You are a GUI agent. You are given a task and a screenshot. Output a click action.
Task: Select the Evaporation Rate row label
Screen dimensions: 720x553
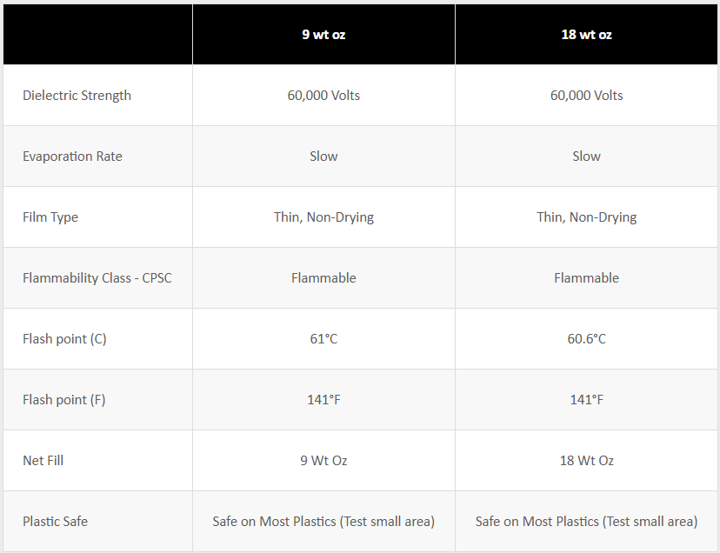pos(72,157)
